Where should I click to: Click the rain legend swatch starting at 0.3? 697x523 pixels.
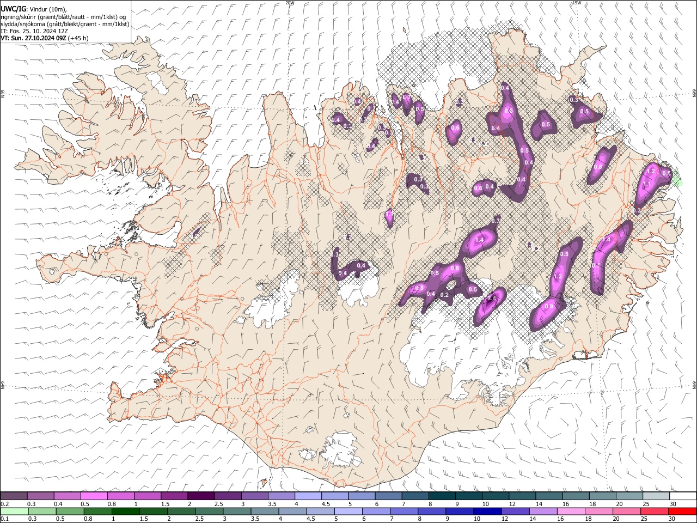click(42, 511)
